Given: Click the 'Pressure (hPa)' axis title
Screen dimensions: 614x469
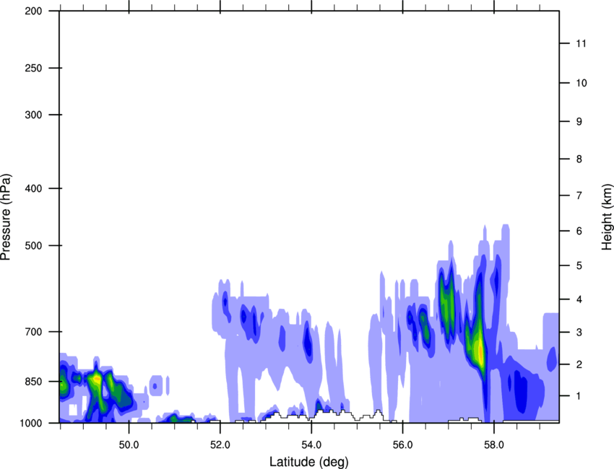Looking at the screenshot, I should coord(6,217).
